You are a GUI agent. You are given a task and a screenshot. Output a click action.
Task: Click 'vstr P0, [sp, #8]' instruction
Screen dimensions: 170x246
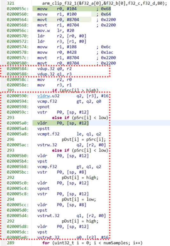[x=62, y=172]
